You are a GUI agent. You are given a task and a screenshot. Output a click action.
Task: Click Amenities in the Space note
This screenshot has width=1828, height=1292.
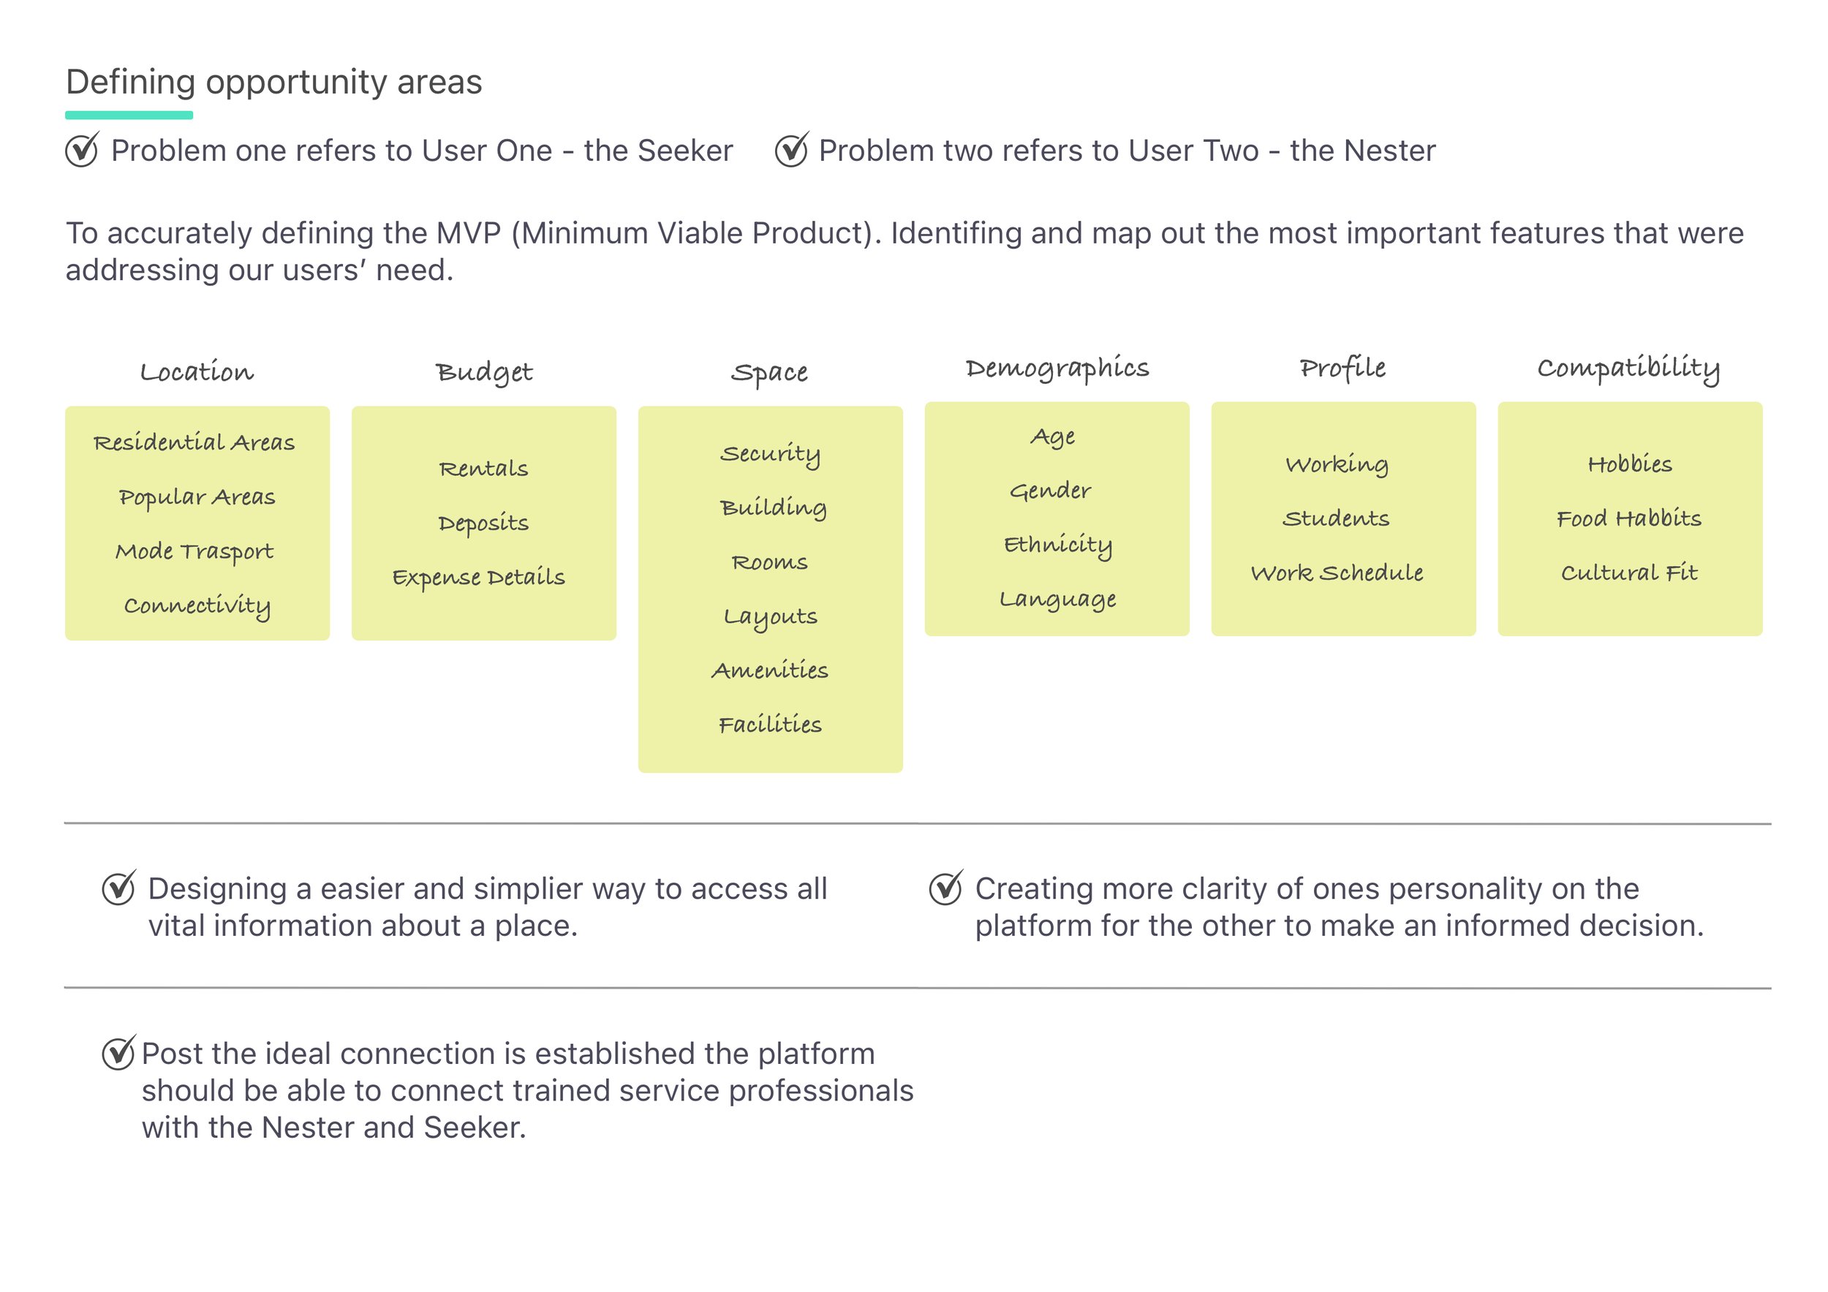pos(770,670)
